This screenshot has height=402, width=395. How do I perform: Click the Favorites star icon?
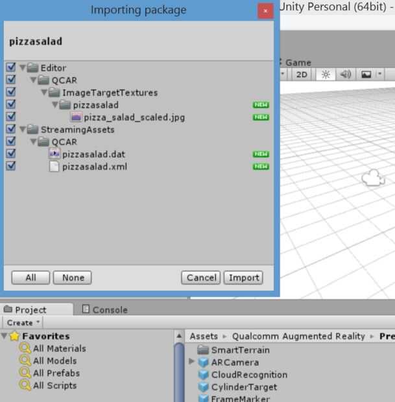15,336
